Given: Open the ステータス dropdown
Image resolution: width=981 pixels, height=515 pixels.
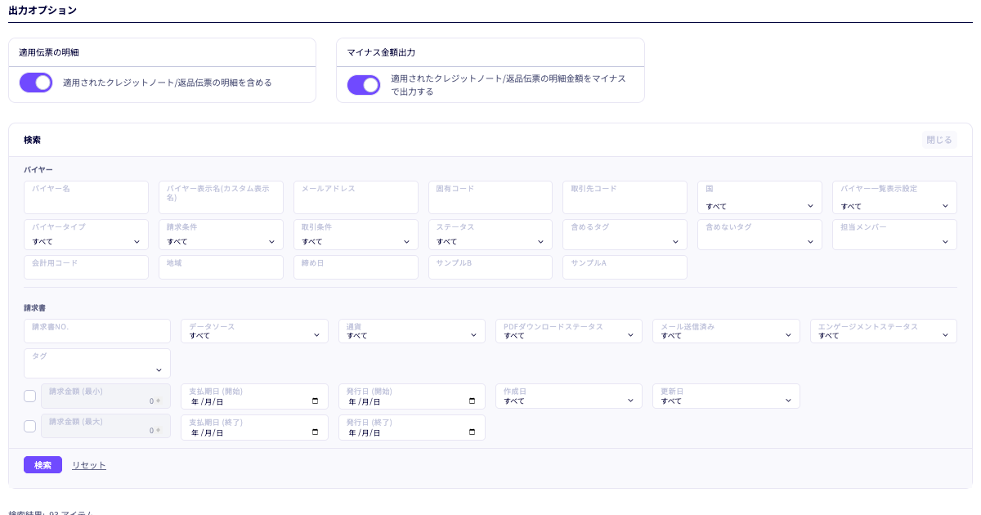Looking at the screenshot, I should tap(490, 235).
